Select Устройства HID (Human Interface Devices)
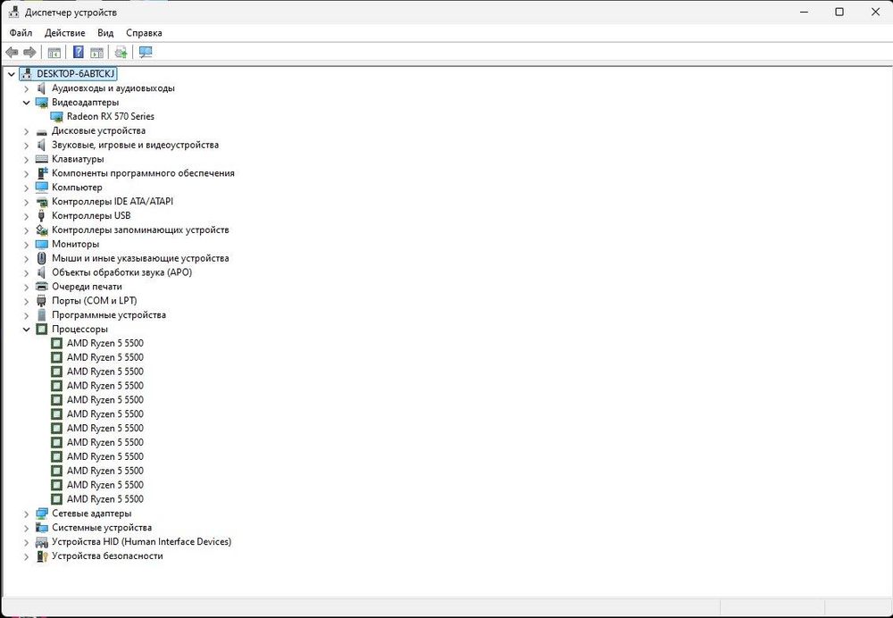The width and height of the screenshot is (893, 618). point(141,542)
